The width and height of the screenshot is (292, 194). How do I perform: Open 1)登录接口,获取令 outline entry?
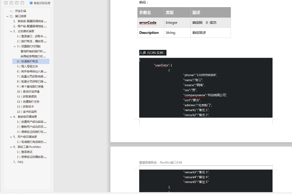coord(32,36)
